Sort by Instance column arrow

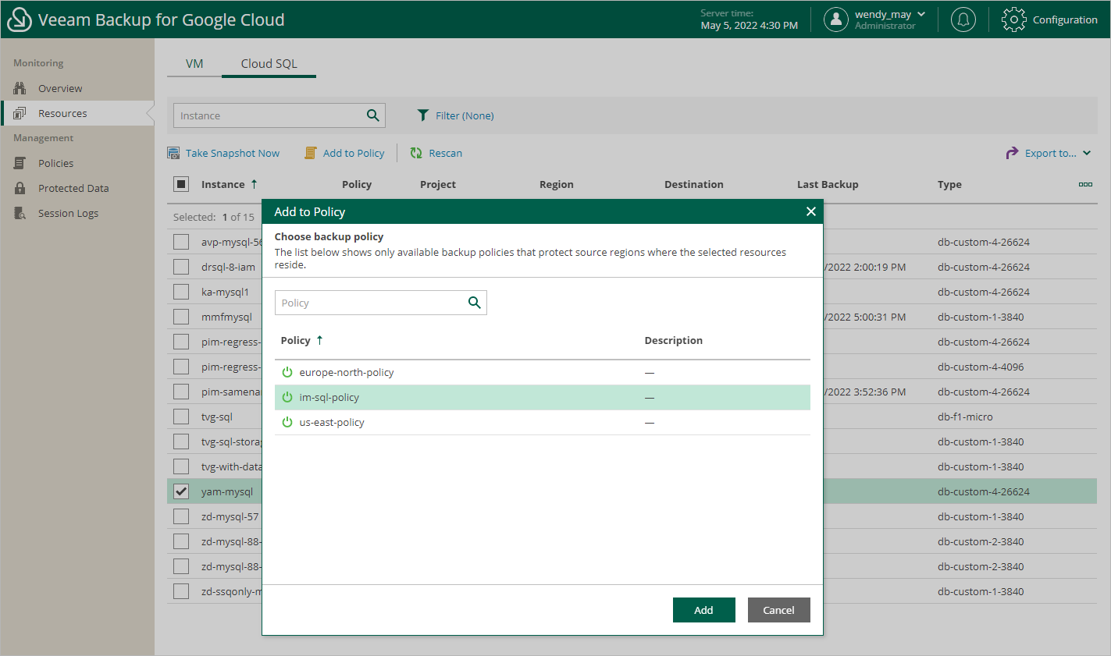click(254, 184)
